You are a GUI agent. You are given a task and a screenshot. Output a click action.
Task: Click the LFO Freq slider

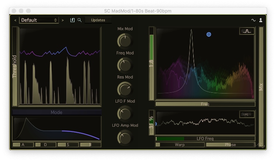tap(205, 139)
